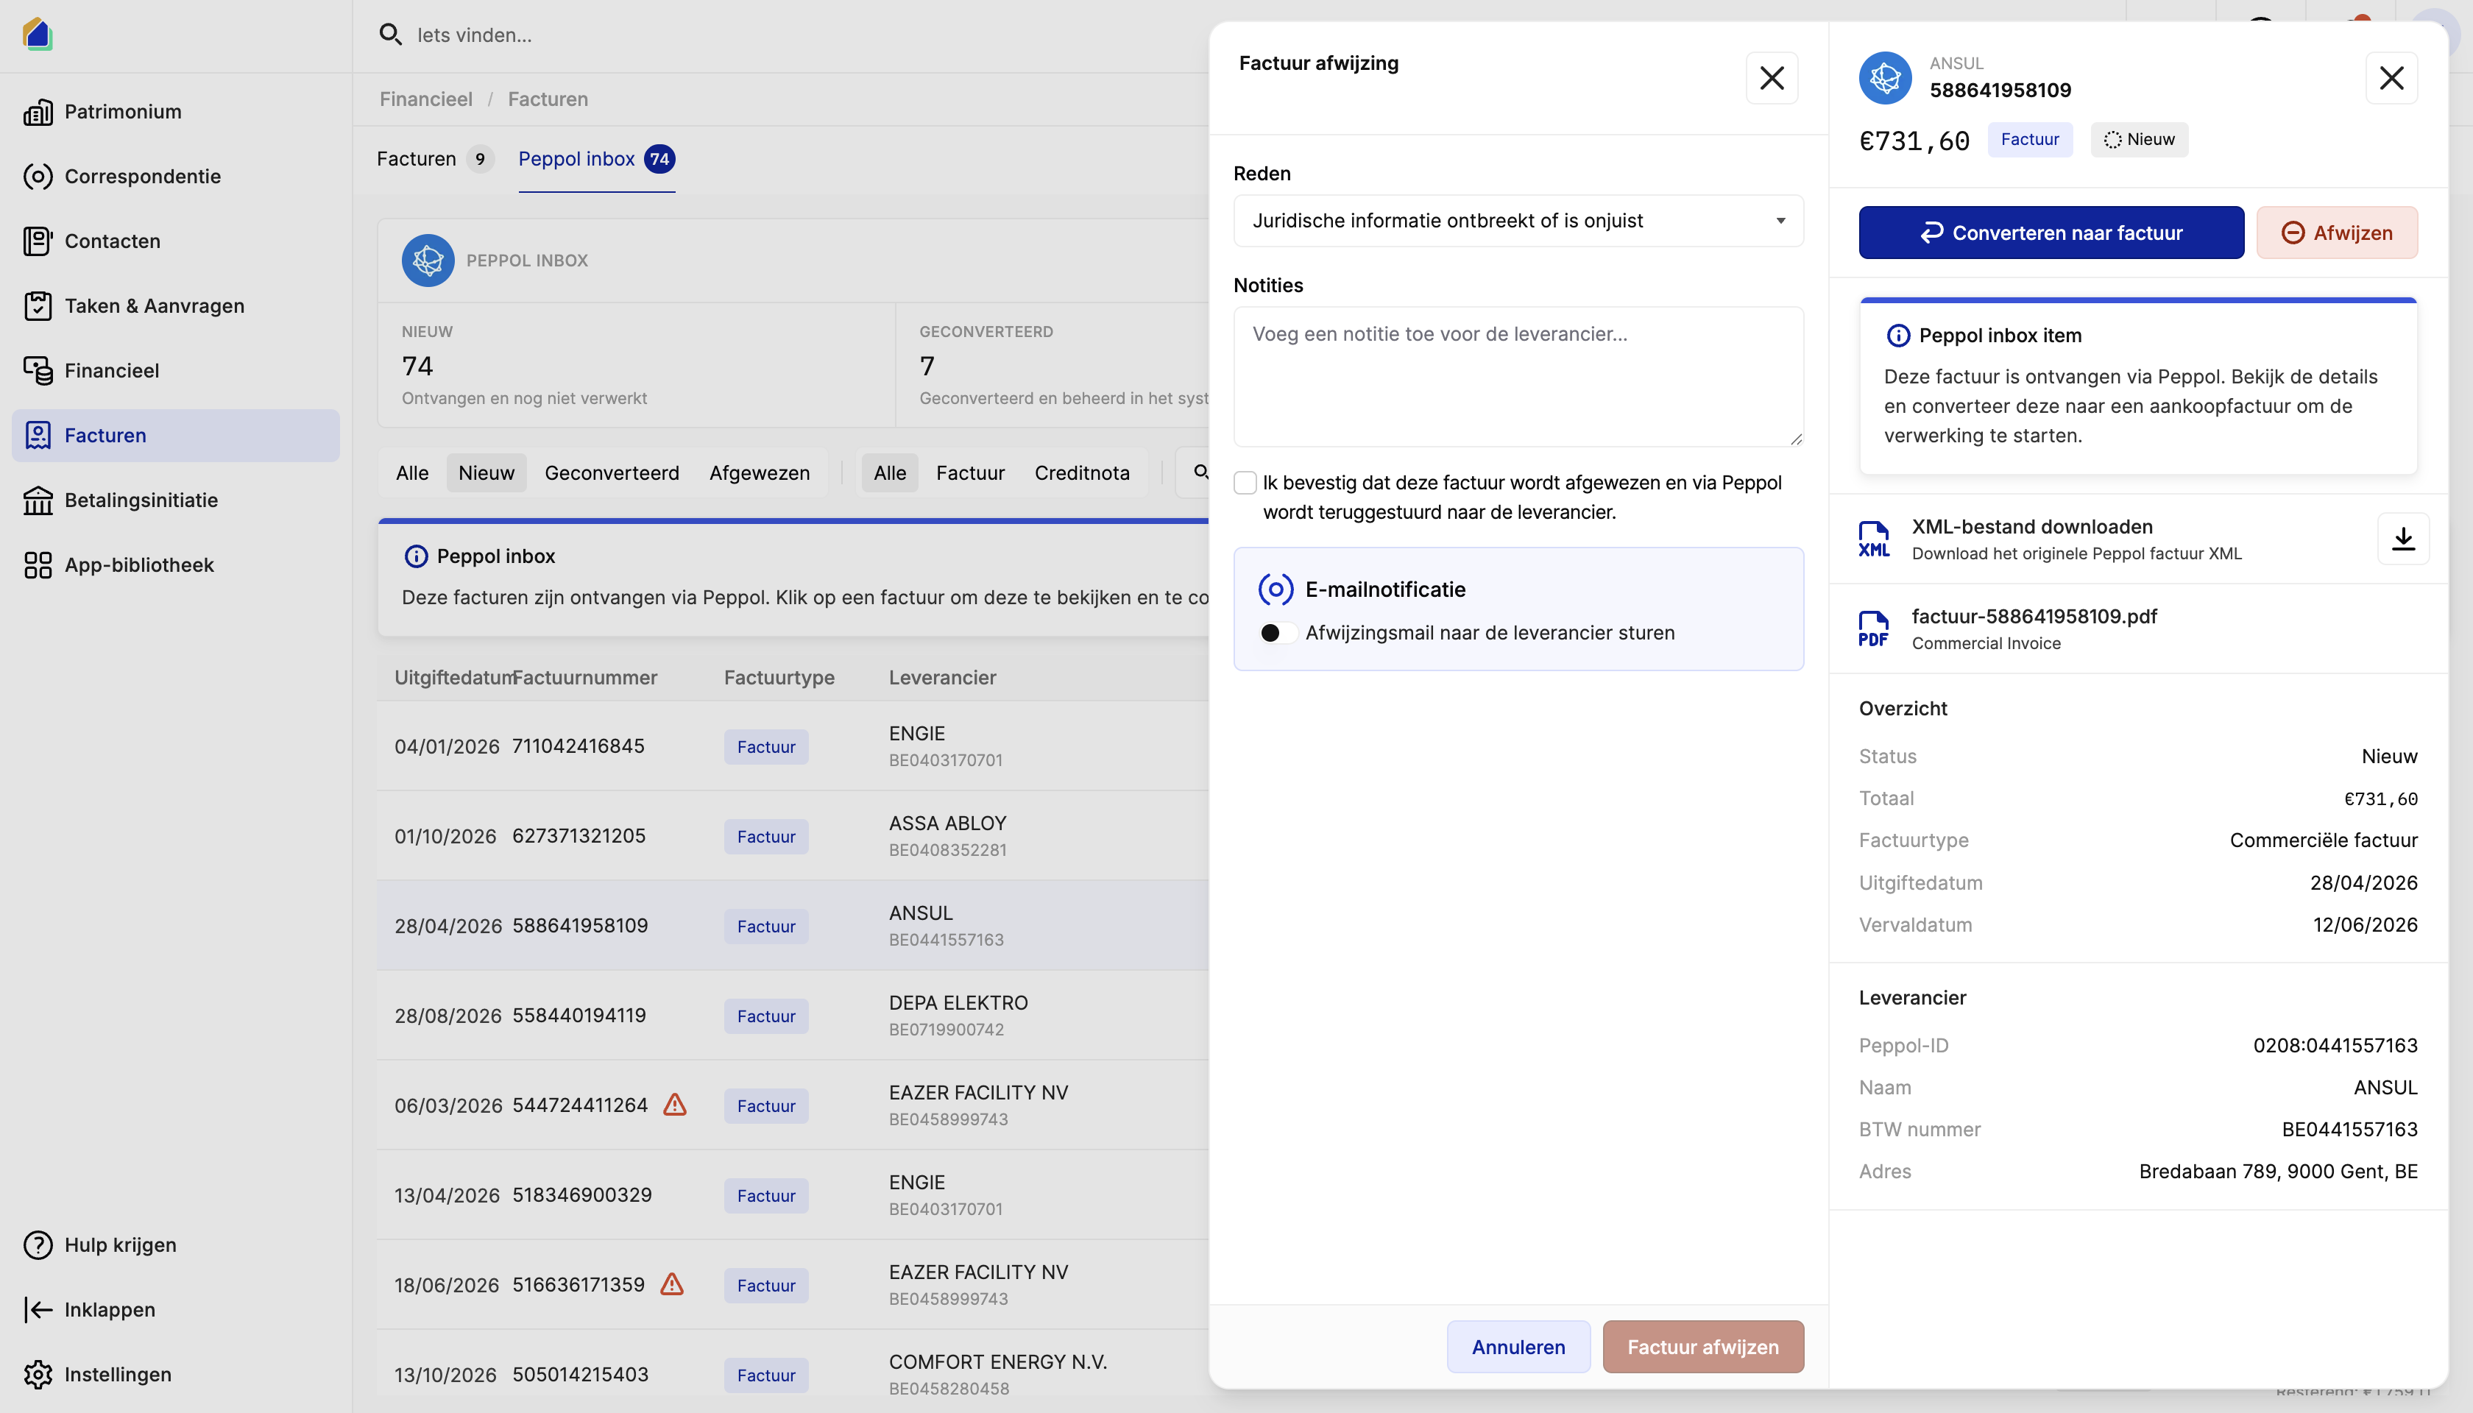Open Betalingsinitiatie in the sidebar
2473x1413 pixels.
pos(176,500)
